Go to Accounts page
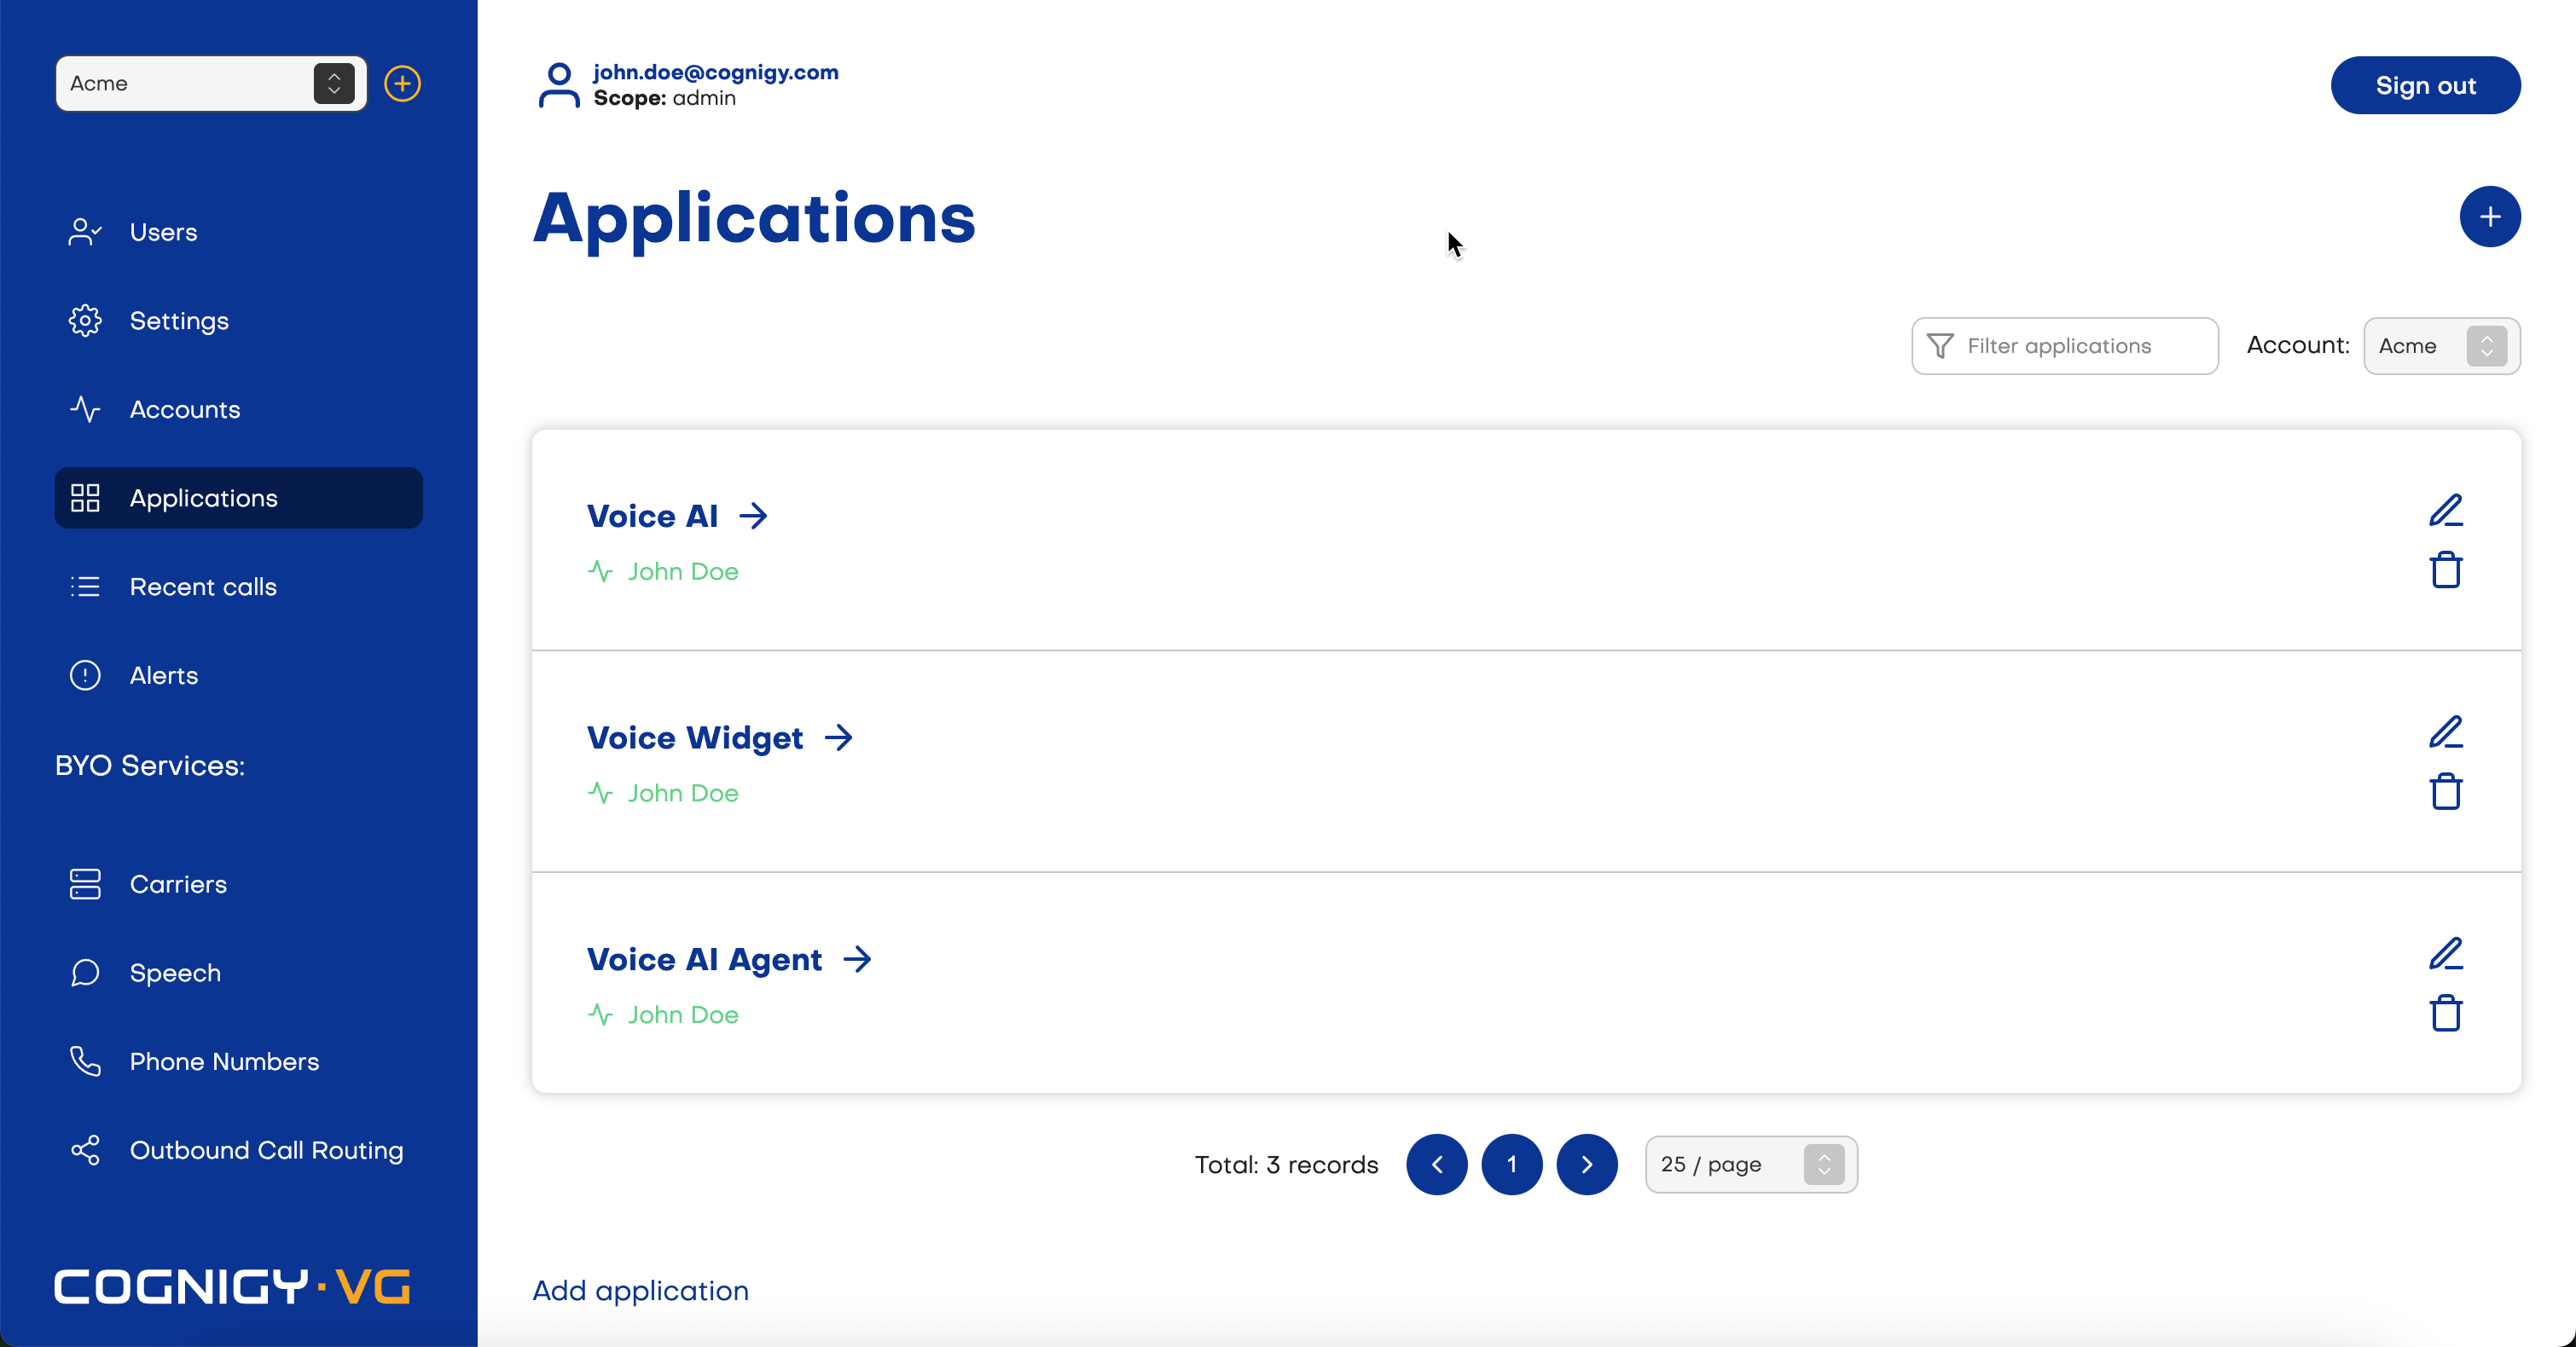Viewport: 2576px width, 1347px height. (238, 410)
